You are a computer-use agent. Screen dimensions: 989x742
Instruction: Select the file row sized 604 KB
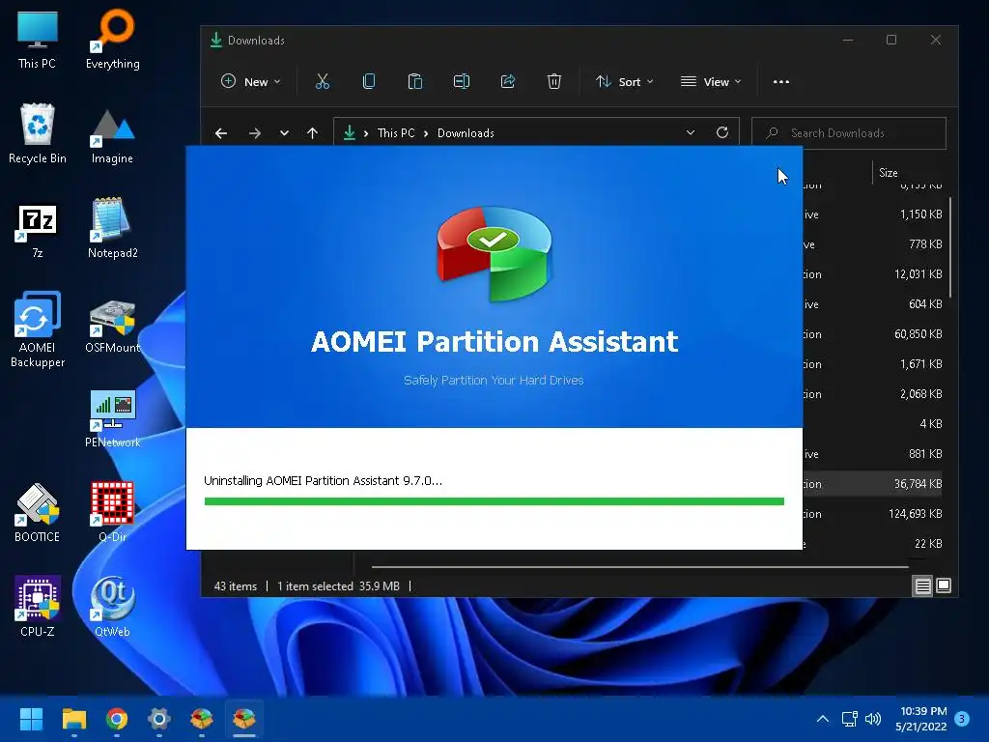click(873, 304)
